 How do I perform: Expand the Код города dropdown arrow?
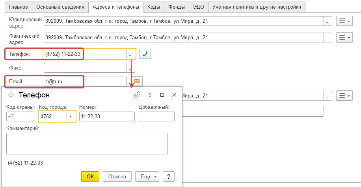point(71,117)
